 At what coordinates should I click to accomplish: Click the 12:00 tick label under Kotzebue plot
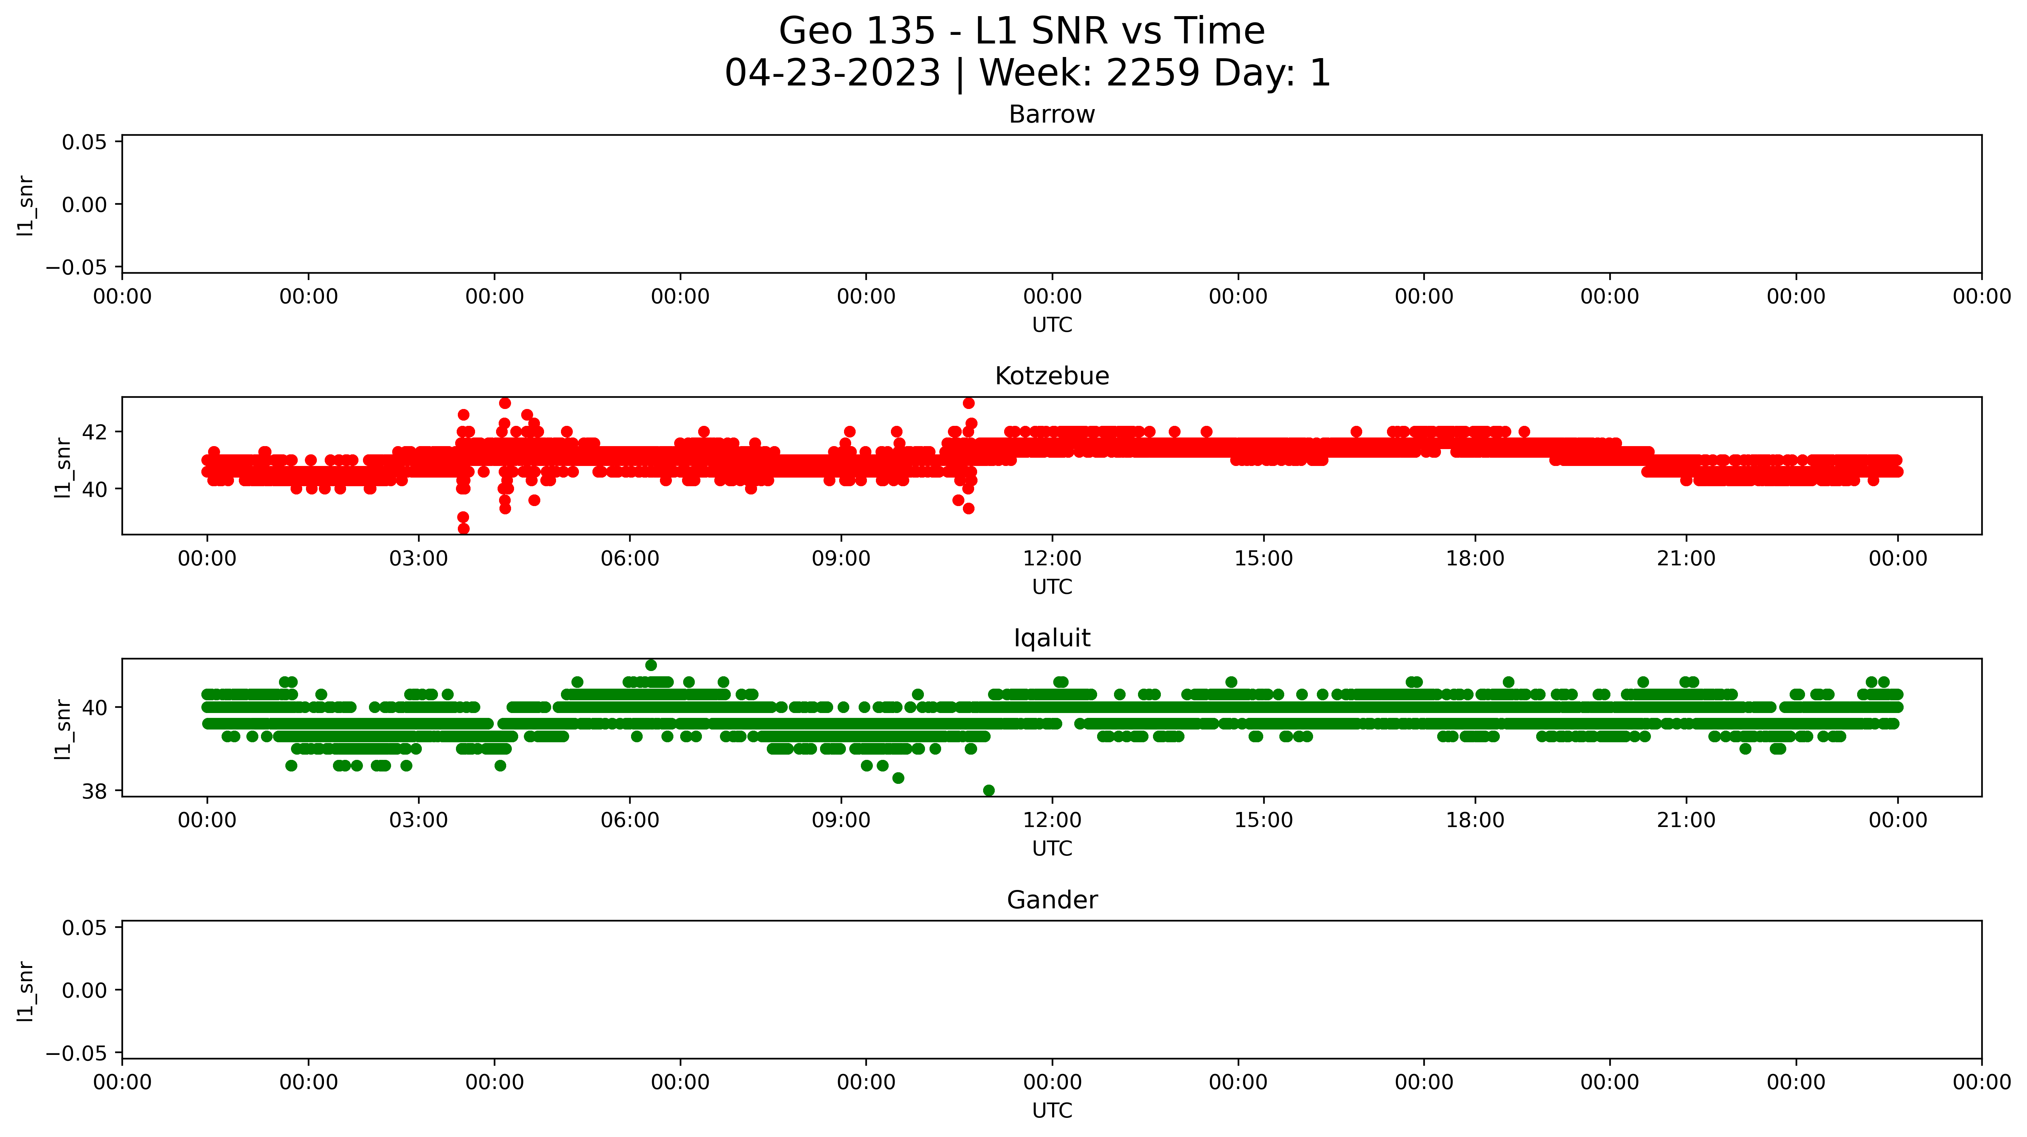[1052, 559]
